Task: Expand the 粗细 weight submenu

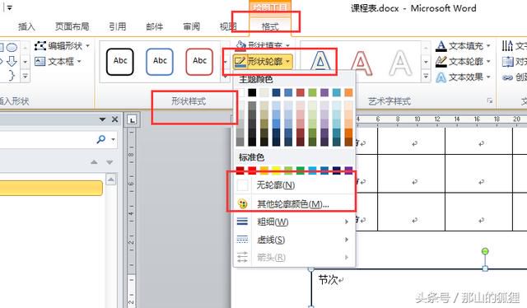Action: point(291,222)
